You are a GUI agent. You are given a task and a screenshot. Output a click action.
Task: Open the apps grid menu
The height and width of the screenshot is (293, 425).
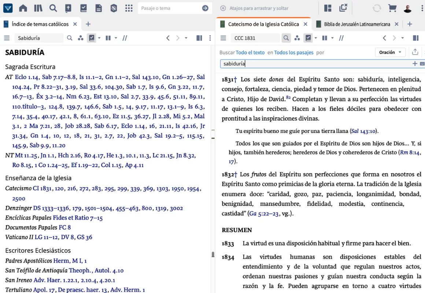click(x=129, y=8)
